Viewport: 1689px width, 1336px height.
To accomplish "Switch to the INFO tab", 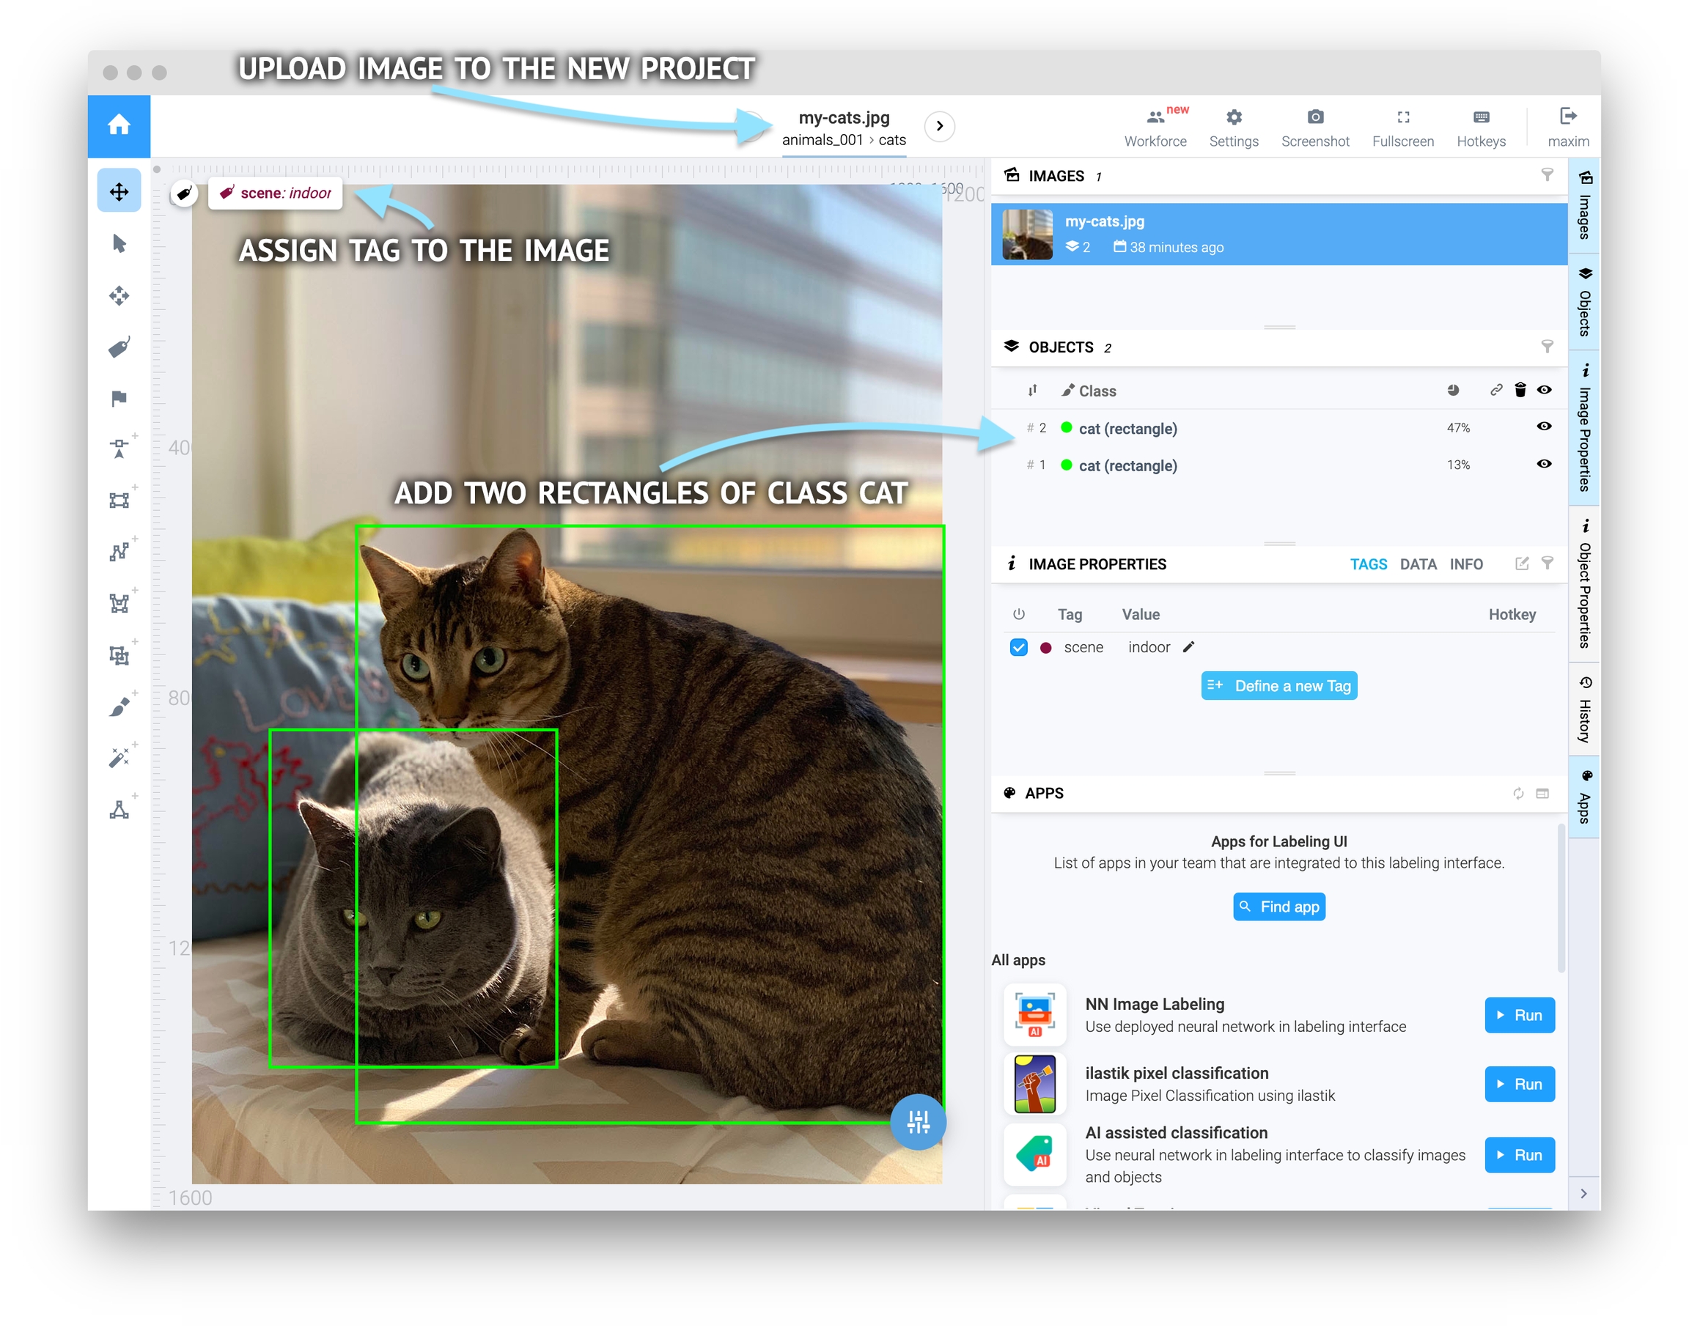I will tap(1466, 564).
